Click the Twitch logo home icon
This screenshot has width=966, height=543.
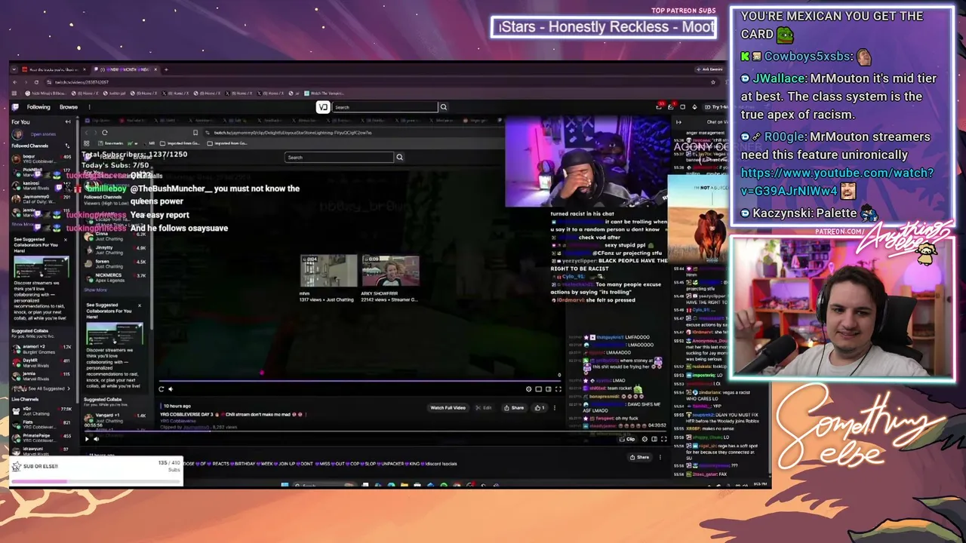click(17, 107)
